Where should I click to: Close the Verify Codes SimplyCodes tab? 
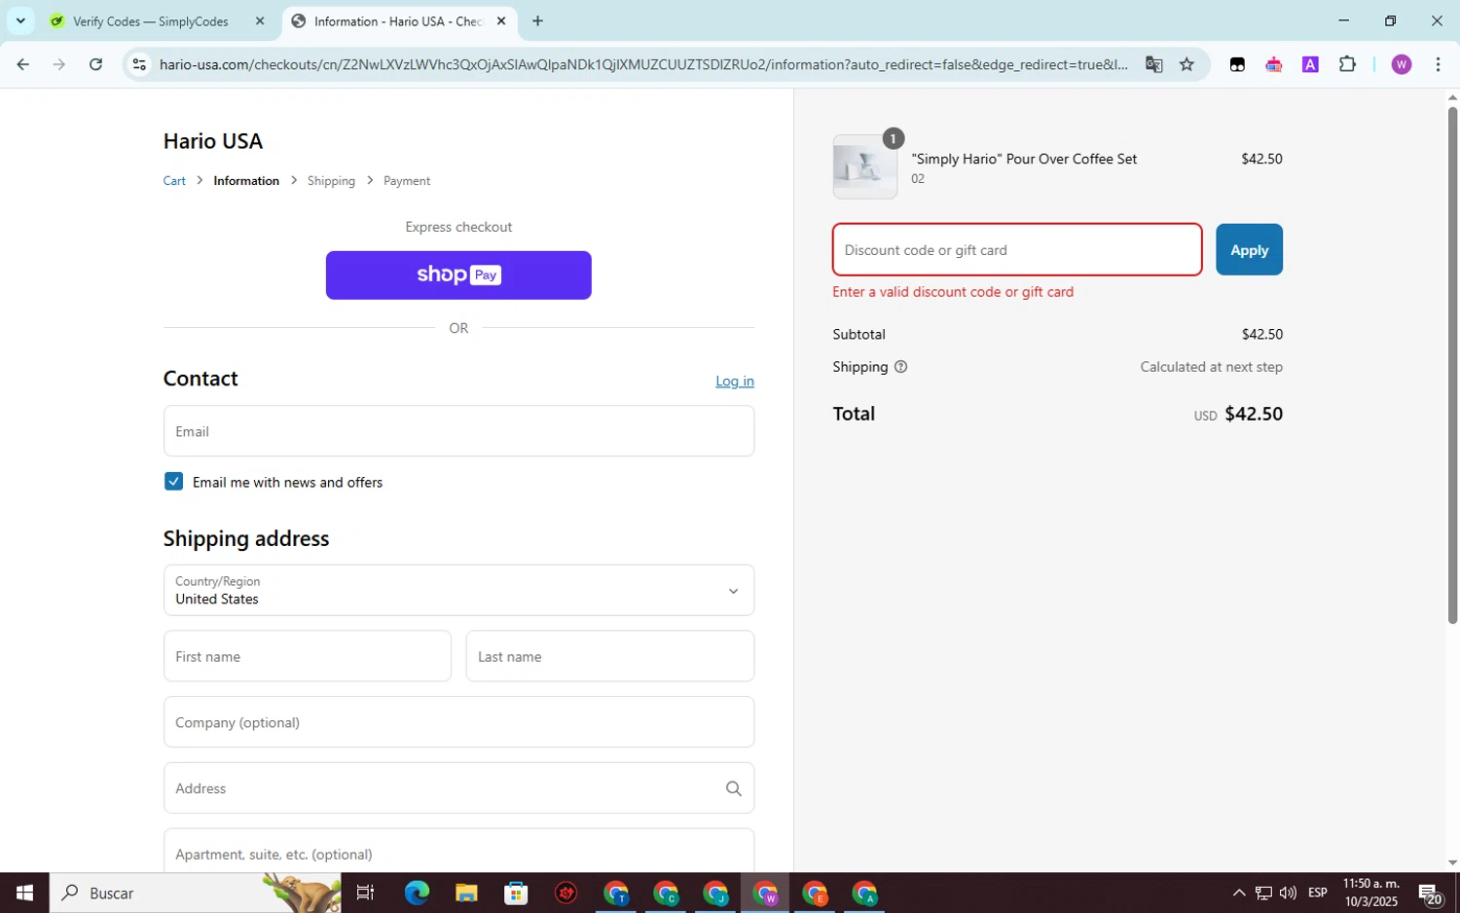[260, 20]
